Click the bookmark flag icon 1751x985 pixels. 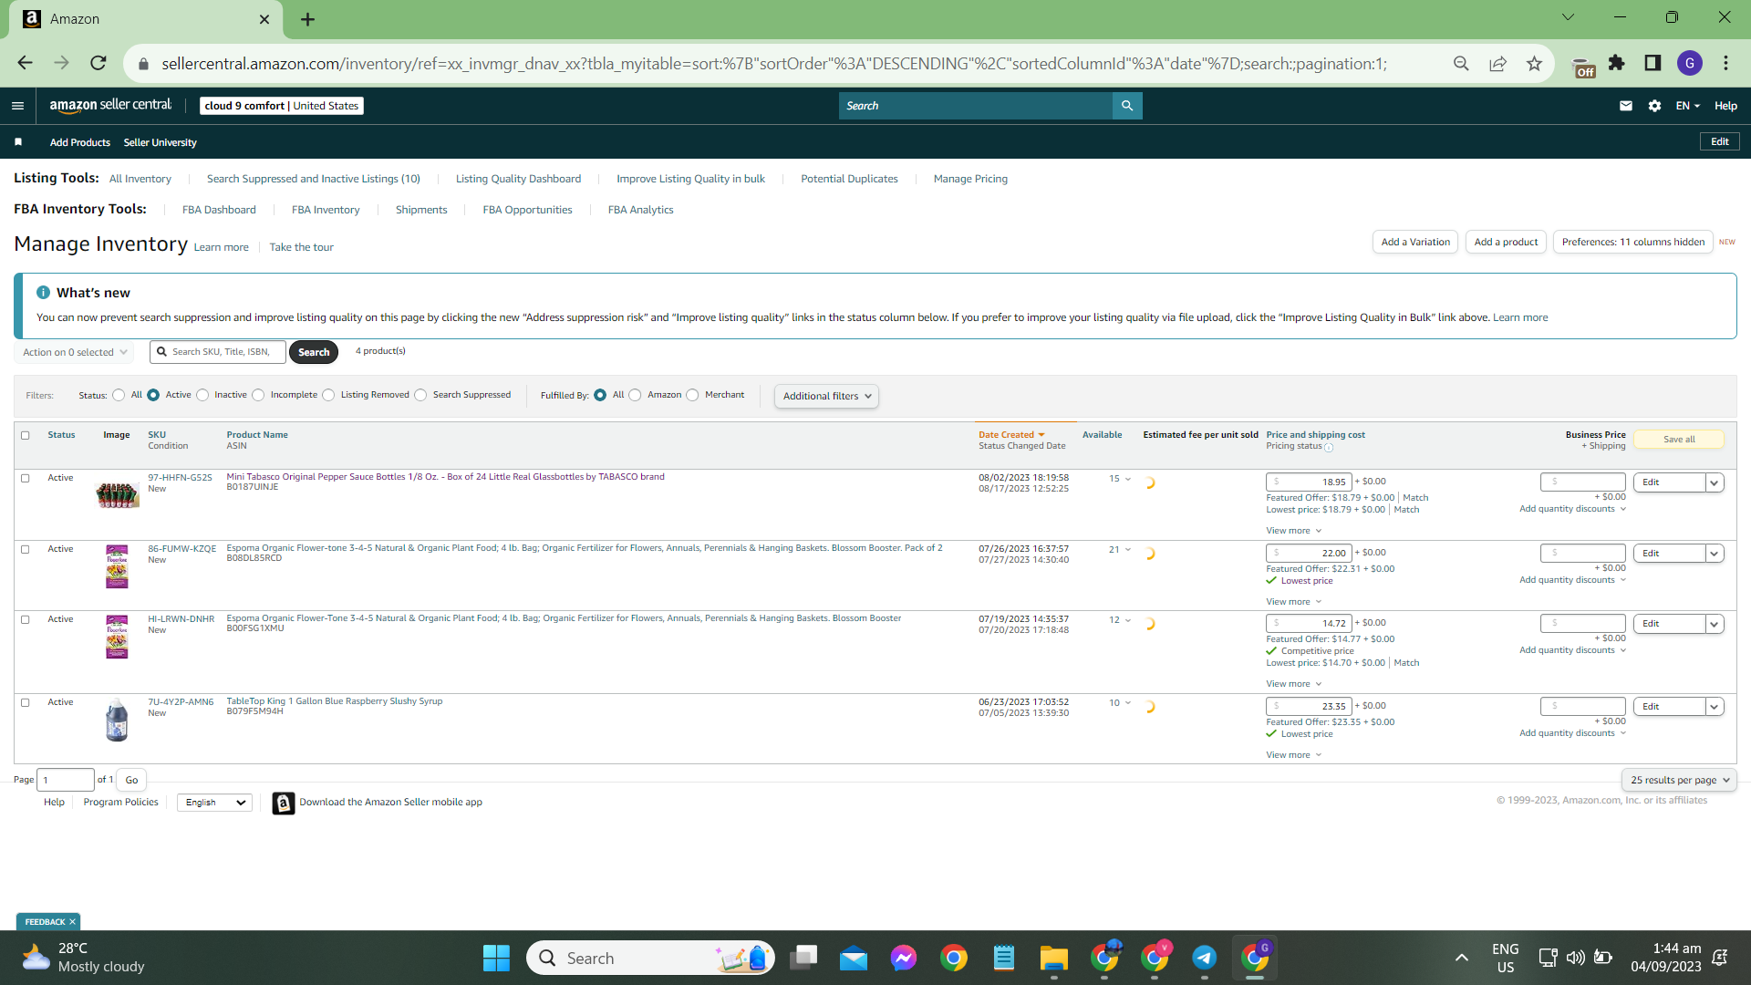click(x=18, y=142)
